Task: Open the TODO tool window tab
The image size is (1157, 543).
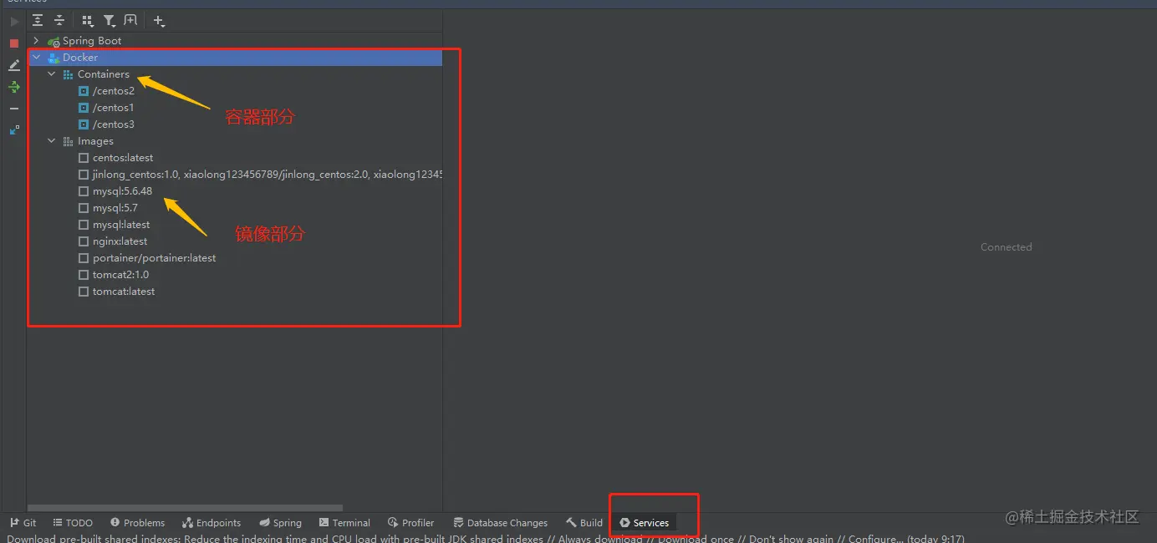Action: (73, 523)
